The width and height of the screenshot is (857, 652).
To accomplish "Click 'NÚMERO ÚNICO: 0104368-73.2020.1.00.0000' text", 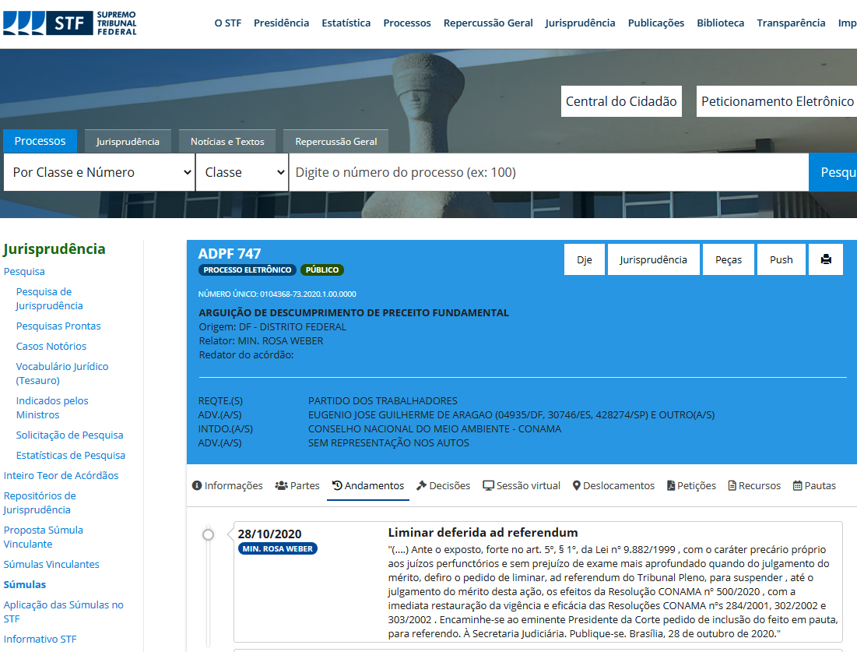I will (277, 294).
